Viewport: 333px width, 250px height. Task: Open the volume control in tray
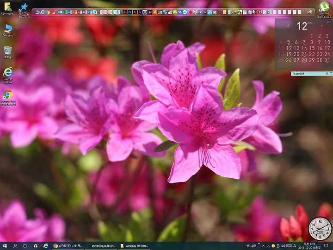point(284,246)
